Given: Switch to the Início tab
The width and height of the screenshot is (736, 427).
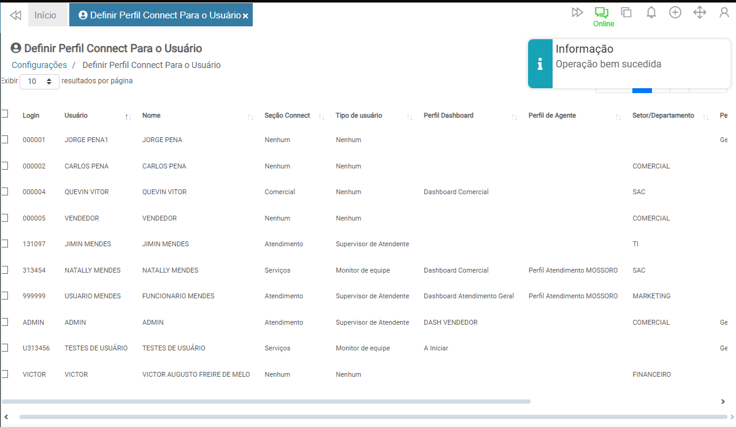Looking at the screenshot, I should pos(45,15).
